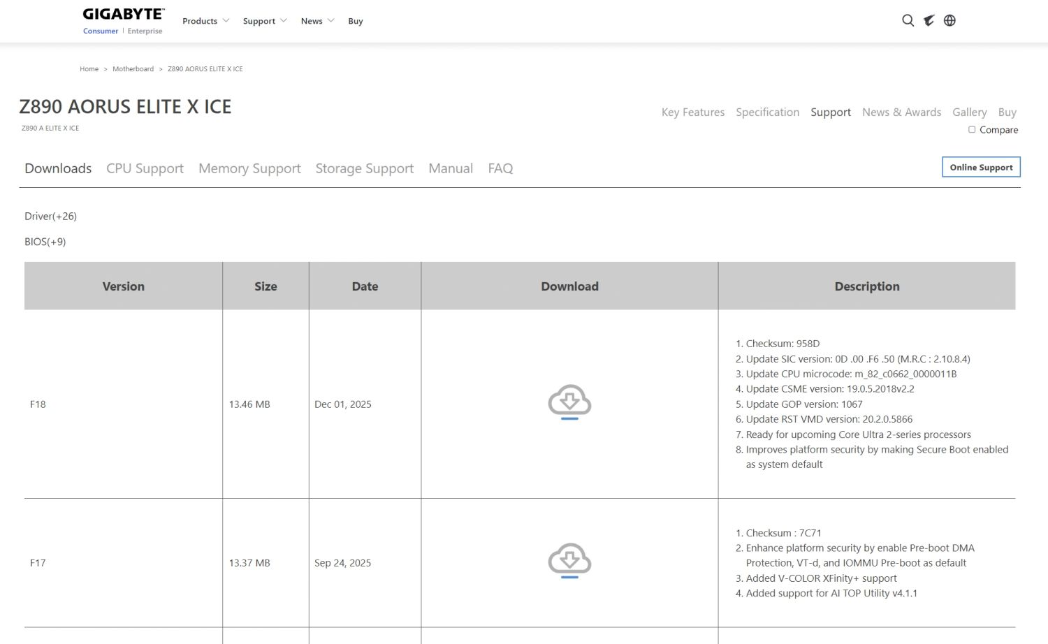
Task: Download BIOS version F17
Action: pos(569,561)
